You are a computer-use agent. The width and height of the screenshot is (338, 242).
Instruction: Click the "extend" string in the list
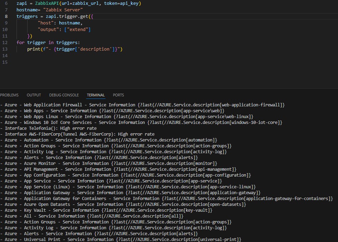click(x=78, y=30)
